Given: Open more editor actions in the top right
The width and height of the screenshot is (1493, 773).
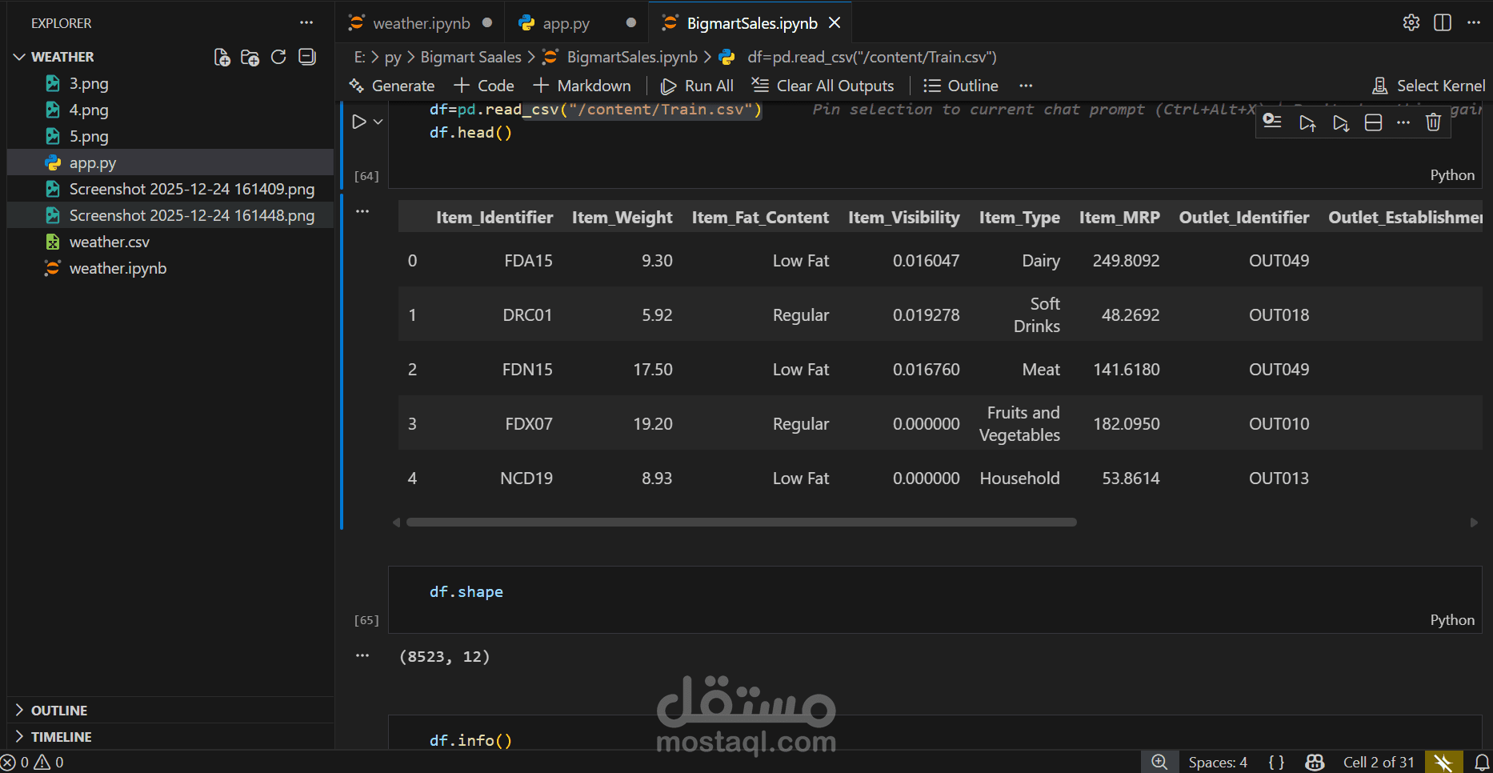Looking at the screenshot, I should coord(1474,22).
